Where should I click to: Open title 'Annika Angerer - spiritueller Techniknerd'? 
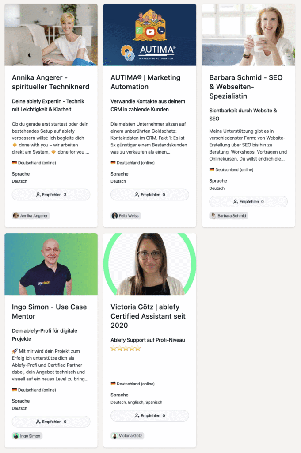[50, 82]
